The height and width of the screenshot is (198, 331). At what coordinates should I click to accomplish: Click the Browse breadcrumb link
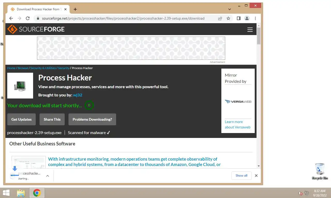pyautogui.click(x=23, y=68)
